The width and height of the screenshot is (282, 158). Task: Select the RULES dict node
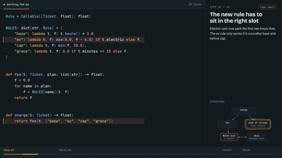click(229, 137)
